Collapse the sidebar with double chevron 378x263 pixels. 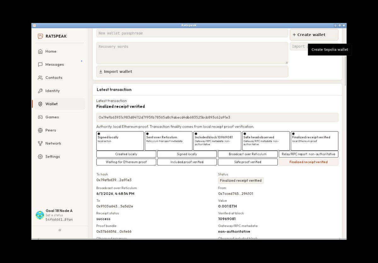[x=60, y=230]
